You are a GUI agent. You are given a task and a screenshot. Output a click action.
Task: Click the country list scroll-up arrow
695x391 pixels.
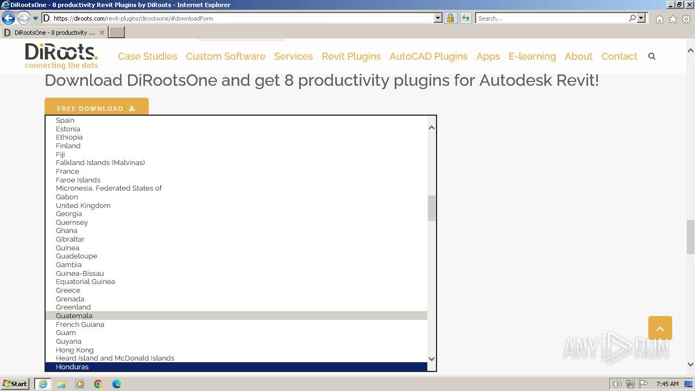click(x=432, y=128)
